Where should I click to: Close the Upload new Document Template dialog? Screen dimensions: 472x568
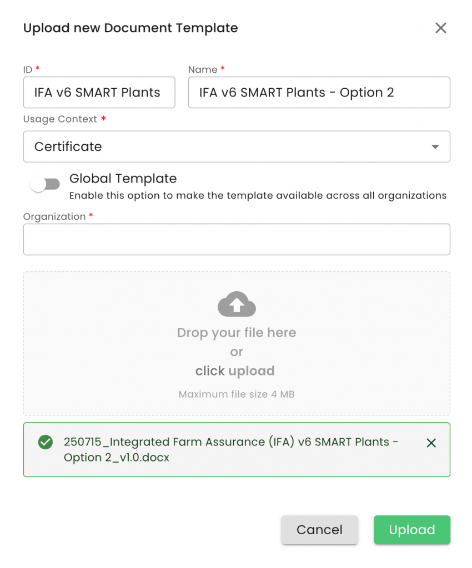pos(440,28)
